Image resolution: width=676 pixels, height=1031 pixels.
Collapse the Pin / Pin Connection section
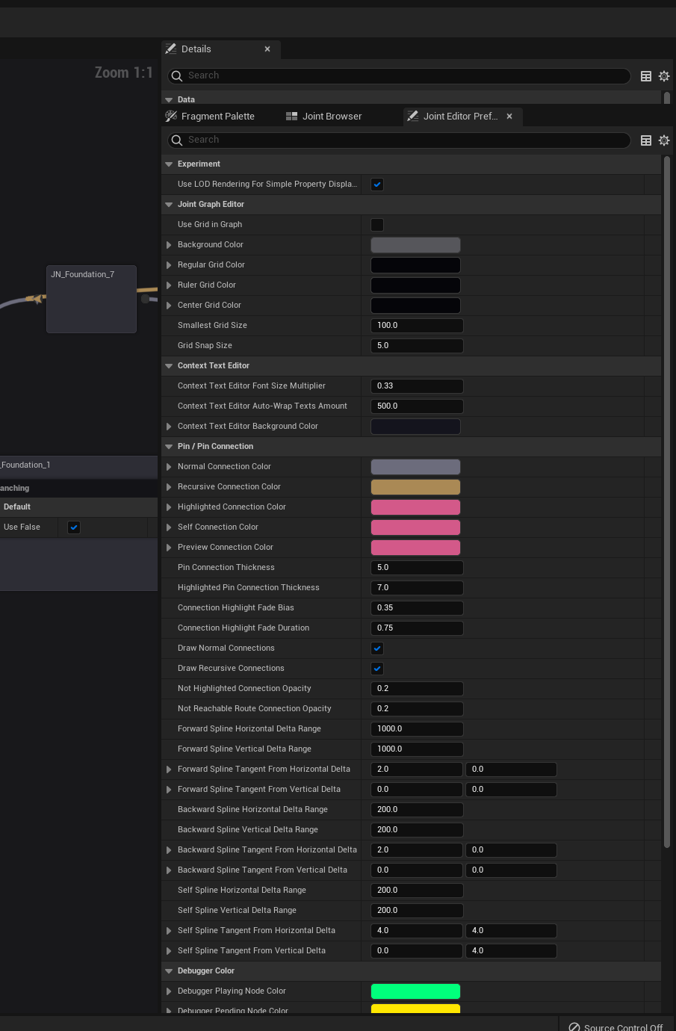pos(169,447)
